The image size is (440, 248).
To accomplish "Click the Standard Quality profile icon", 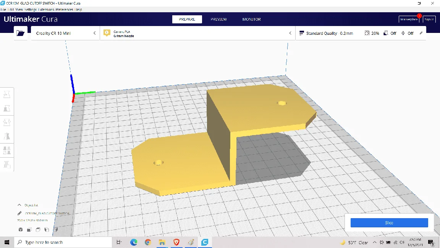I will coord(302,33).
